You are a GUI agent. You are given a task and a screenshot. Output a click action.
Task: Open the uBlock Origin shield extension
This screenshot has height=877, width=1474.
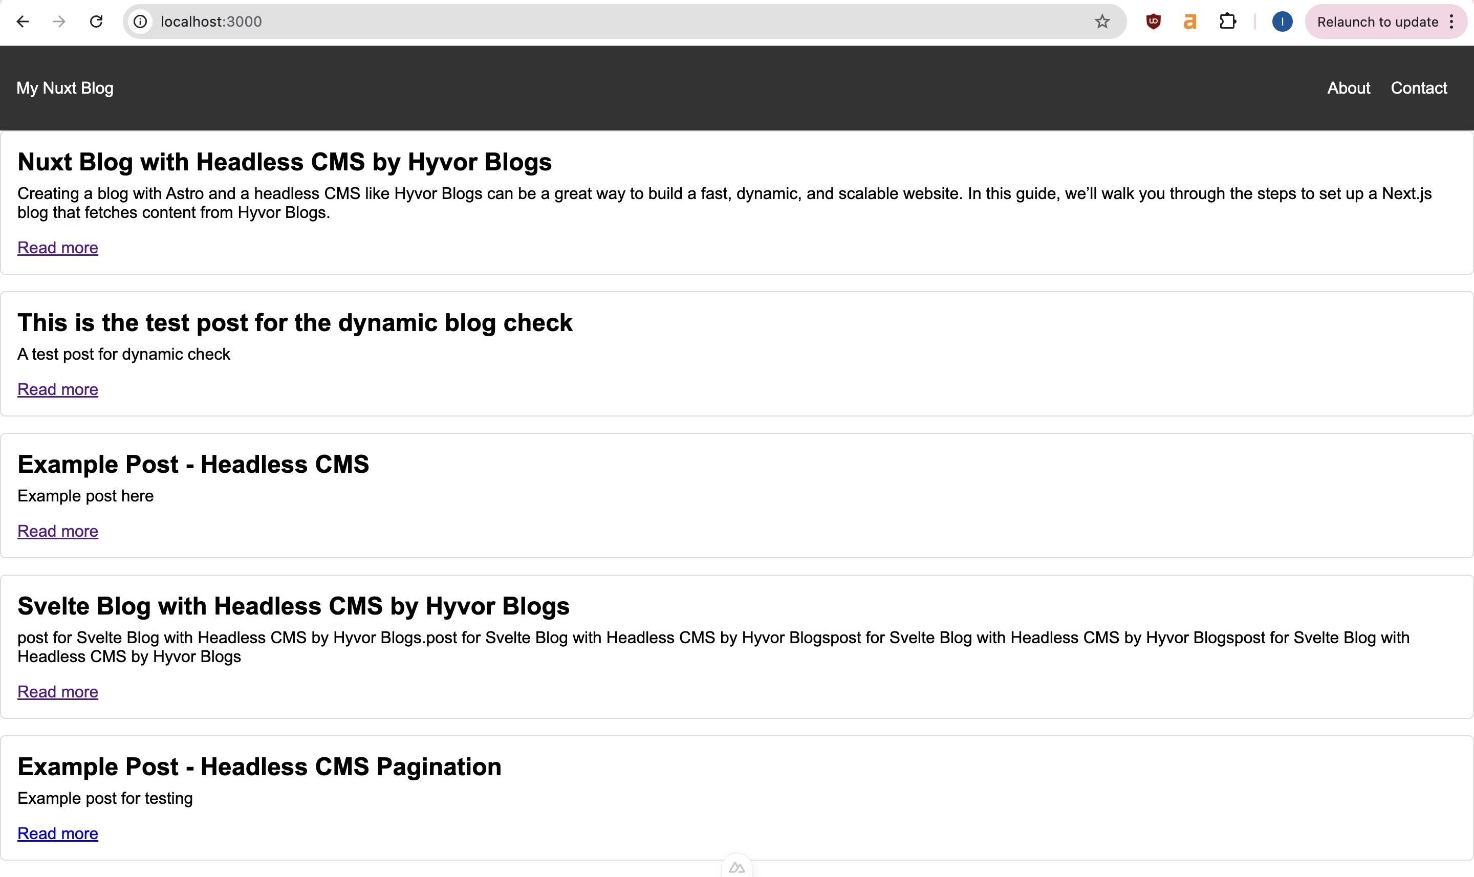[x=1153, y=22]
